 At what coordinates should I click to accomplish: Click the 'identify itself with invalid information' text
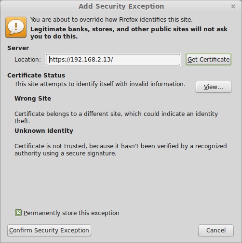click(x=131, y=84)
